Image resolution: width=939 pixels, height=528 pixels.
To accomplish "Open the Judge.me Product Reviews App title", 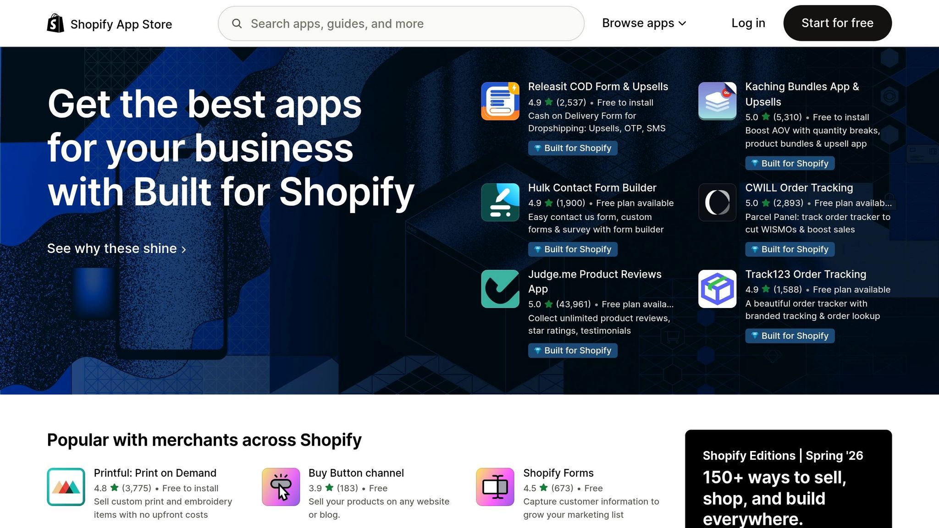I will [x=595, y=281].
